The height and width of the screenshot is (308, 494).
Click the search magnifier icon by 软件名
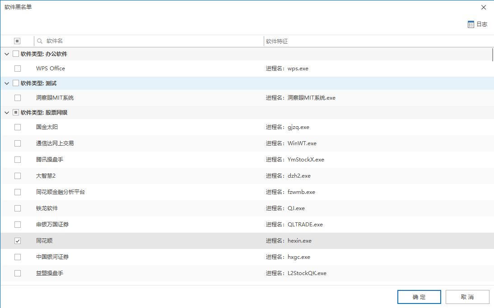click(40, 41)
